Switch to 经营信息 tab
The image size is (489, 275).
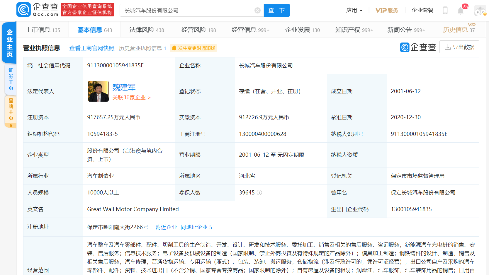250,30
